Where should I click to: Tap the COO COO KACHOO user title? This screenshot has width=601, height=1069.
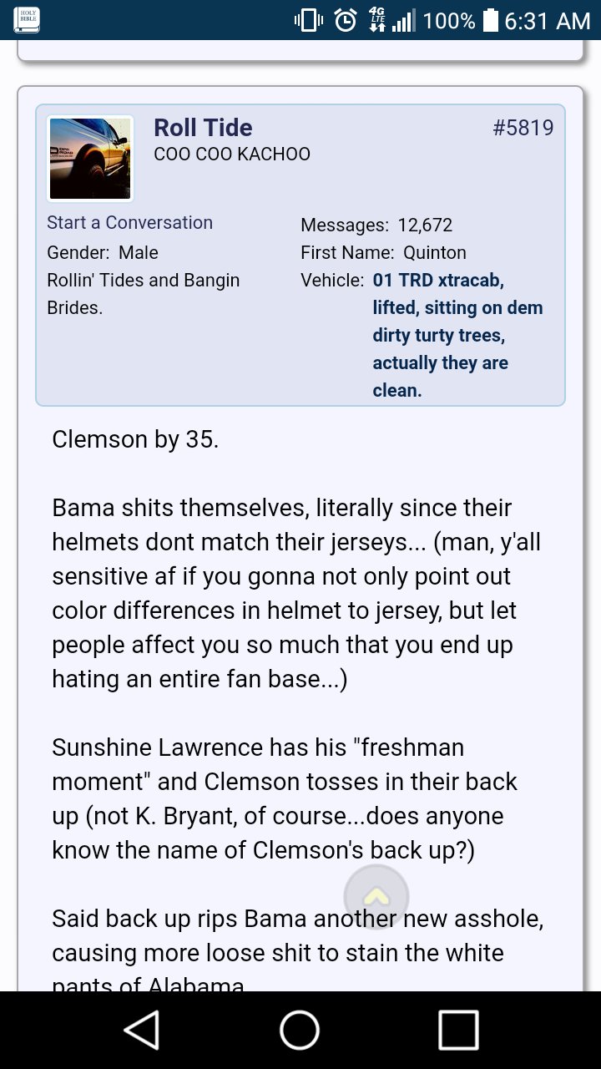coord(232,155)
